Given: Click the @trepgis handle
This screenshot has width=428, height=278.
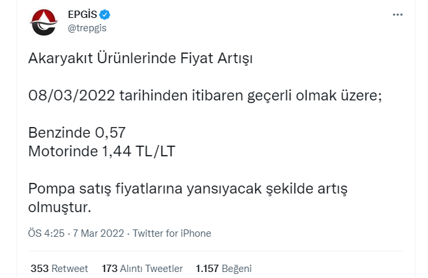Looking at the screenshot, I should click(87, 28).
